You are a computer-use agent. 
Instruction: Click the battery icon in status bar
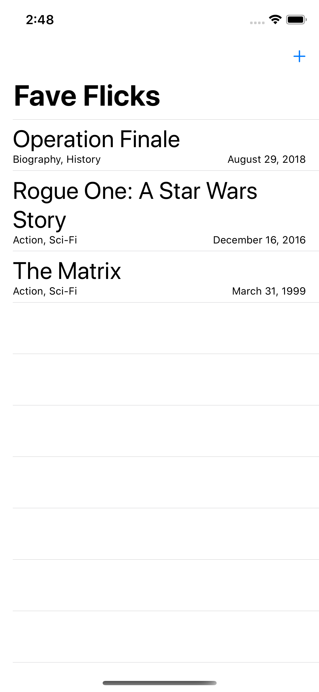point(296,20)
